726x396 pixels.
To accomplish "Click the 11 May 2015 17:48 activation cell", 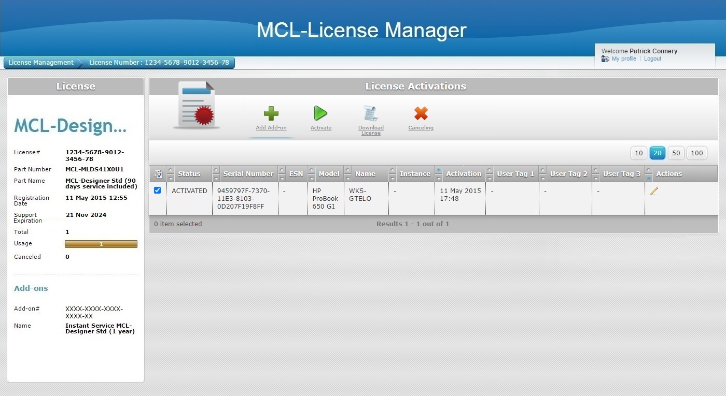I will coord(460,195).
